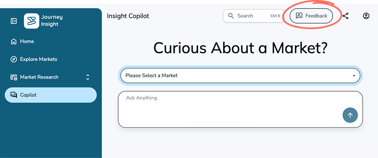Click the Home house icon
Image resolution: width=378 pixels, height=158 pixels.
pos(13,41)
